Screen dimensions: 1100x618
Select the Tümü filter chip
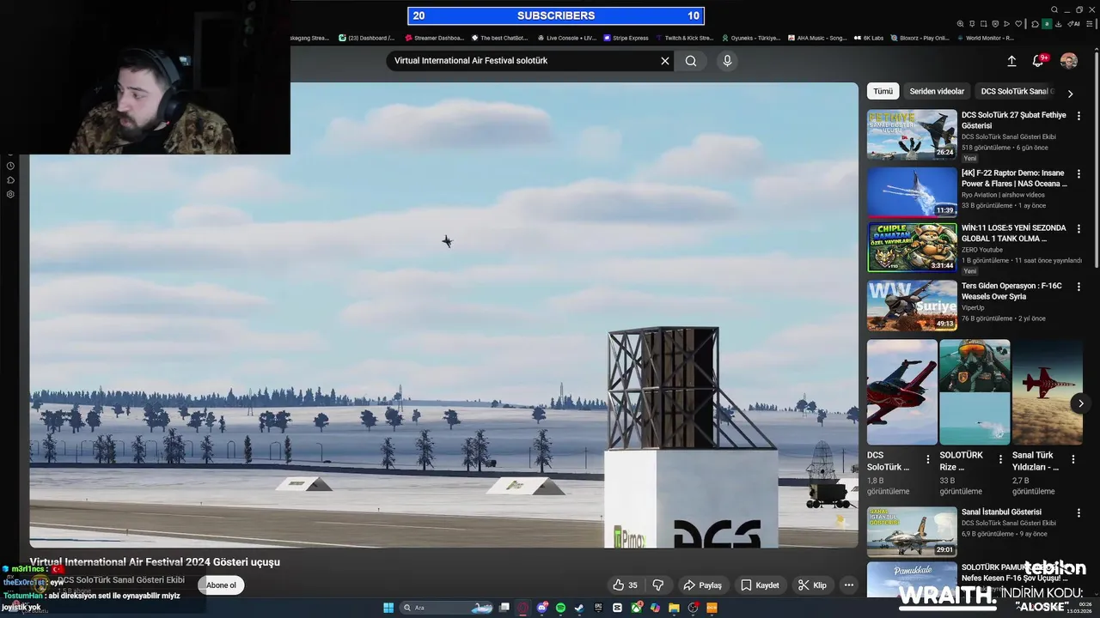(883, 91)
